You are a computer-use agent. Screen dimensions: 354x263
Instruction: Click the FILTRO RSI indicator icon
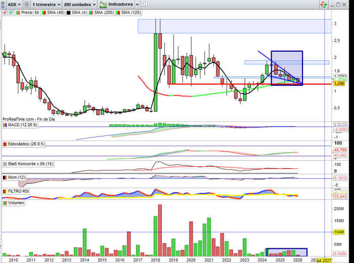(5, 192)
